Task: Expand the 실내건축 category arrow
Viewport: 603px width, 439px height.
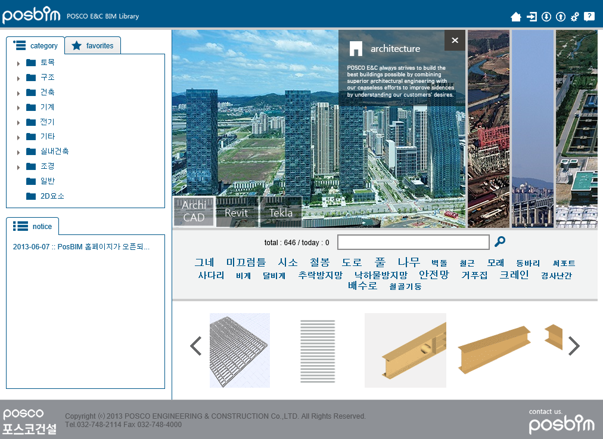Action: (x=18, y=153)
